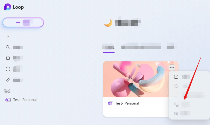The height and width of the screenshot is (125, 210).
Task: Click the three-dots menu on workspace card
Action: (x=172, y=68)
